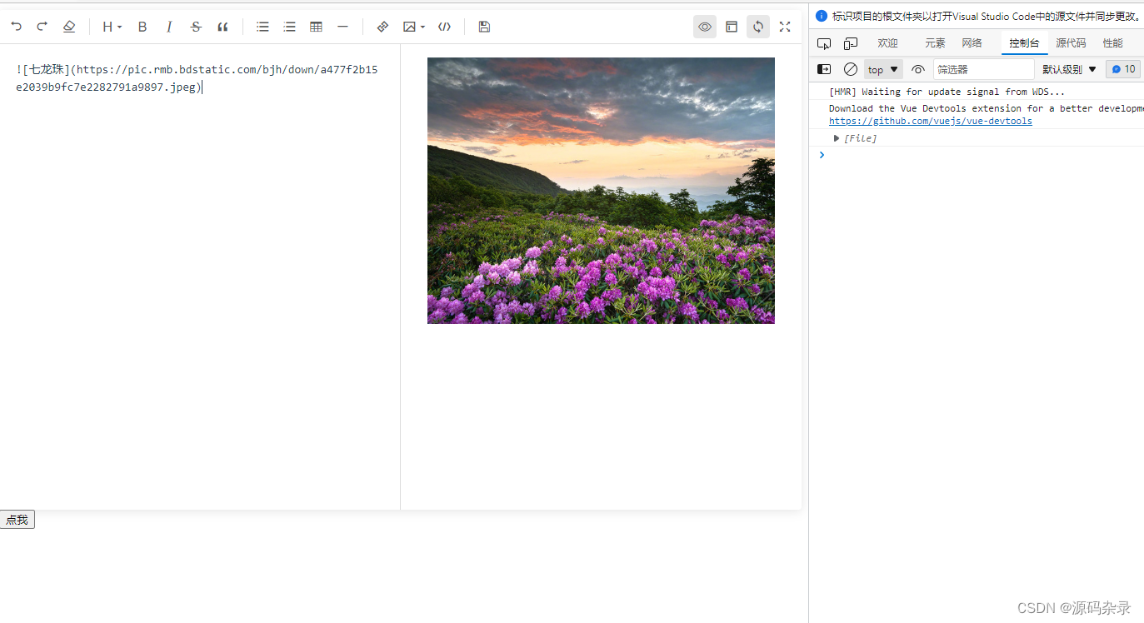Insert a horizontal rule line
Image resolution: width=1144 pixels, height=623 pixels.
click(342, 27)
